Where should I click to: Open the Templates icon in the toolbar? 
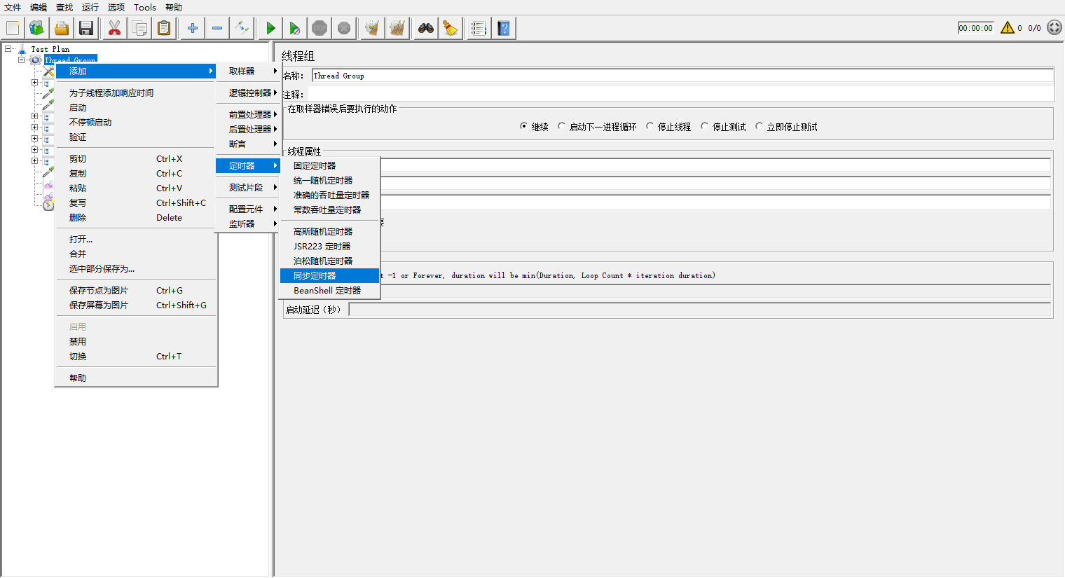(37, 28)
